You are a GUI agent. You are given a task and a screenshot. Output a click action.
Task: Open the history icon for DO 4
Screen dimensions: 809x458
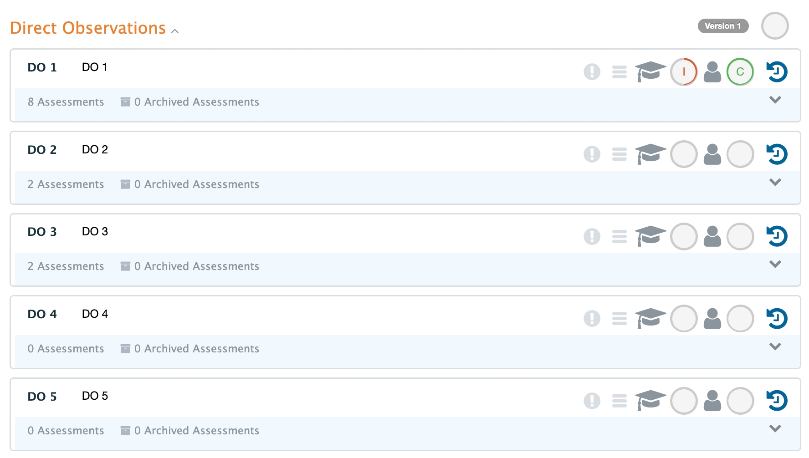pos(777,319)
